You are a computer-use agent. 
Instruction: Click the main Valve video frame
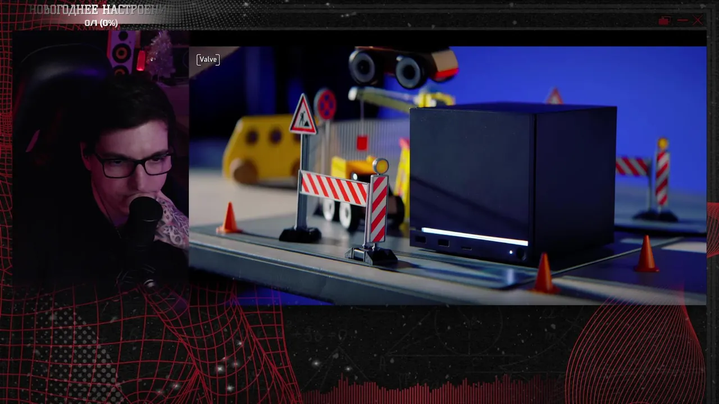pyautogui.click(x=448, y=176)
